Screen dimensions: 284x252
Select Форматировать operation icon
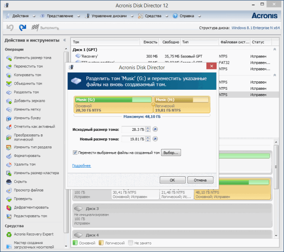pyautogui.click(x=9, y=156)
